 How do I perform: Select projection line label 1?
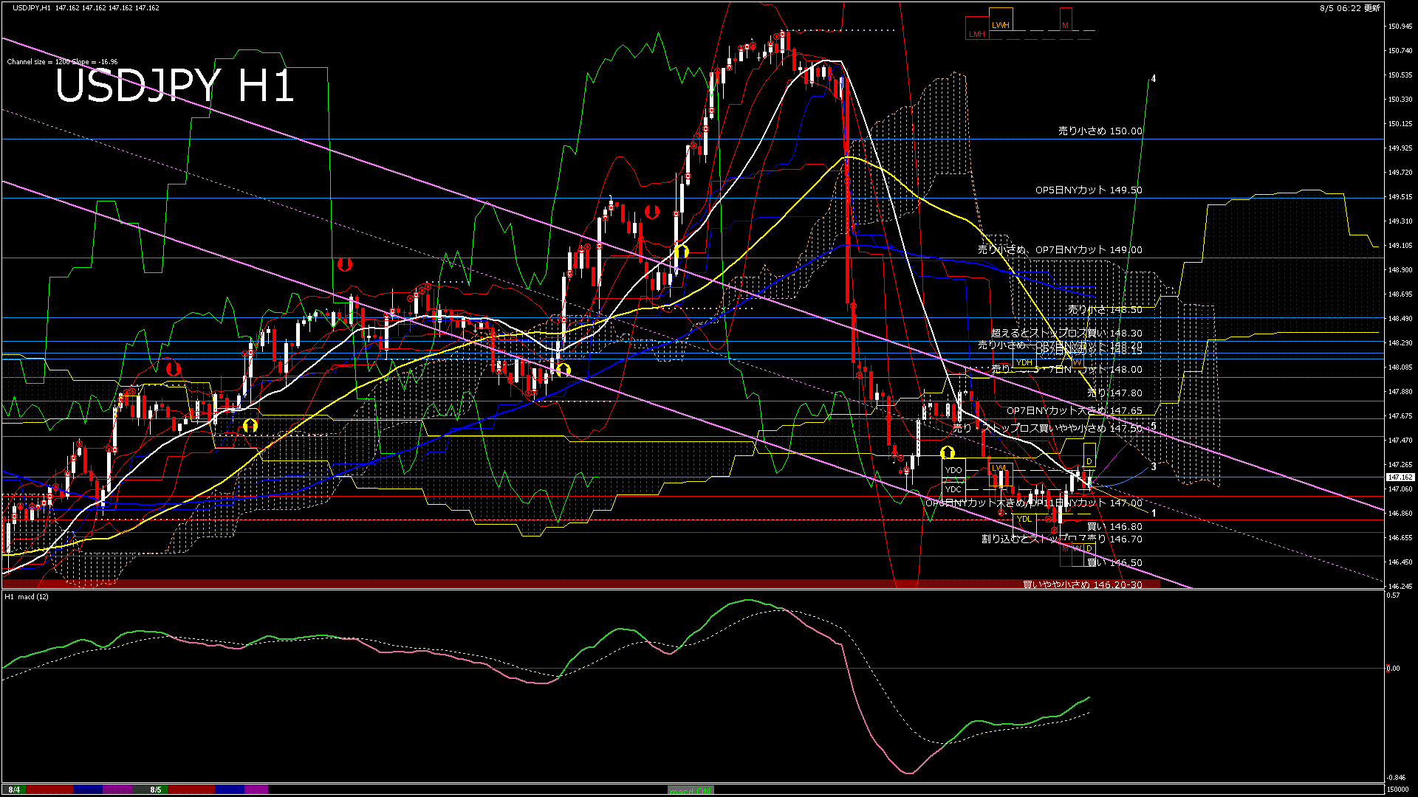(1154, 512)
